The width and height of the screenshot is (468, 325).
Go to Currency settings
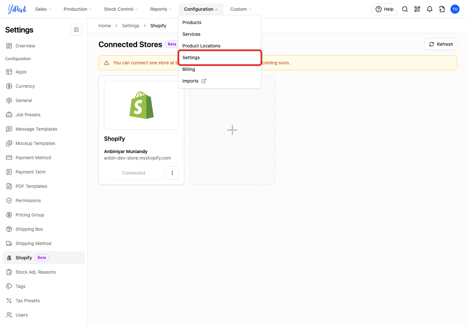tap(44, 86)
